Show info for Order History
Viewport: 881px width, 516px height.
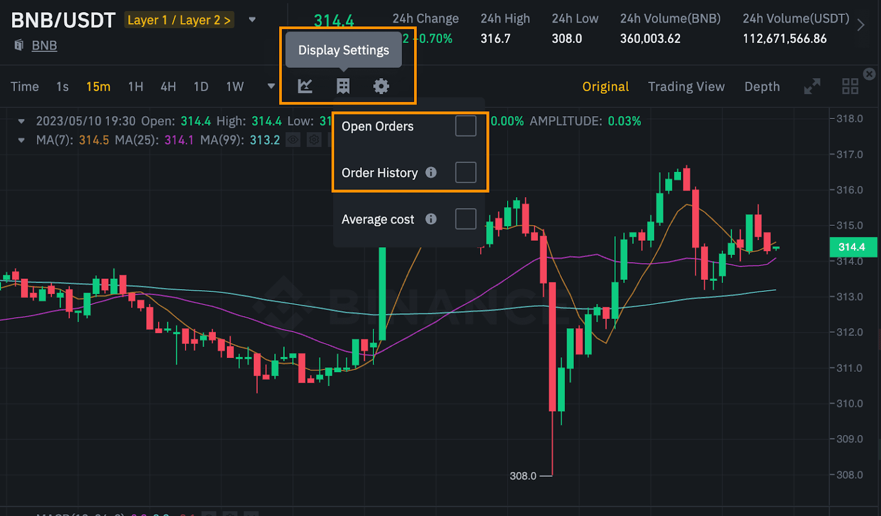(431, 172)
